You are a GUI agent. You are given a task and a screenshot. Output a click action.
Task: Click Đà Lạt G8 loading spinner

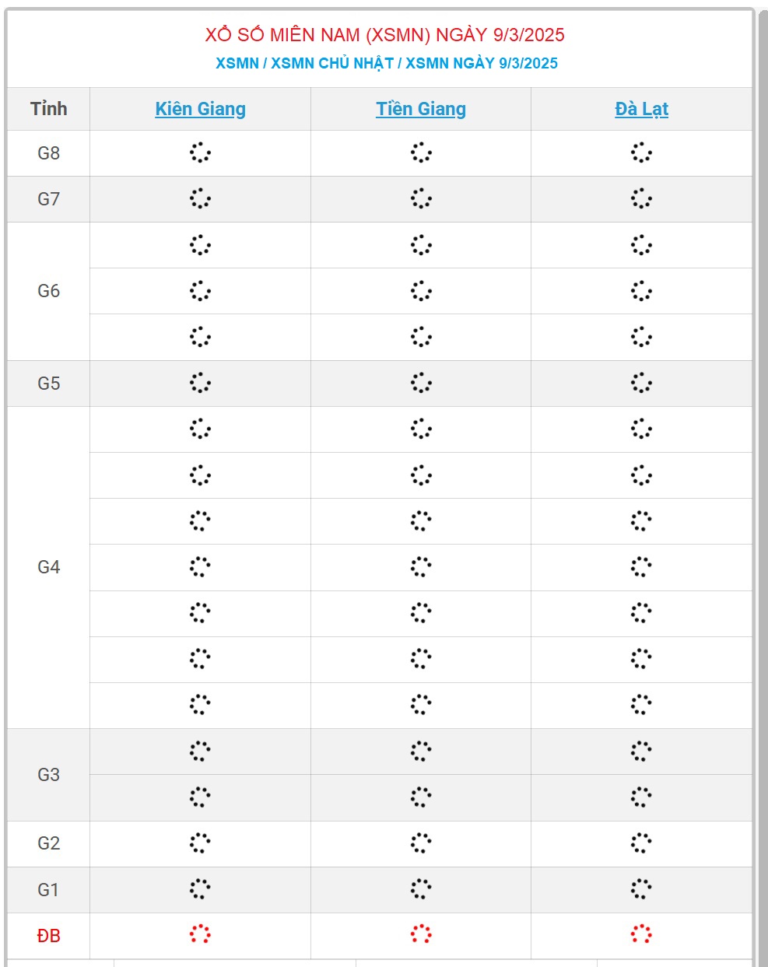(x=641, y=152)
